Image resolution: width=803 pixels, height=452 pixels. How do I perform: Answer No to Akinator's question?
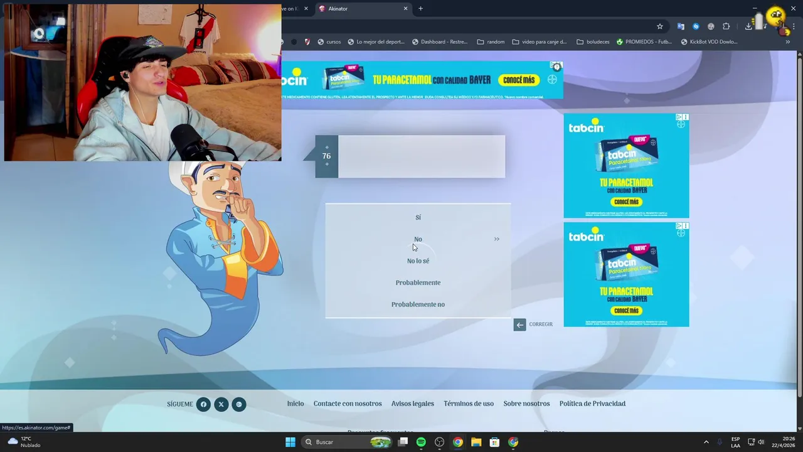pyautogui.click(x=418, y=239)
